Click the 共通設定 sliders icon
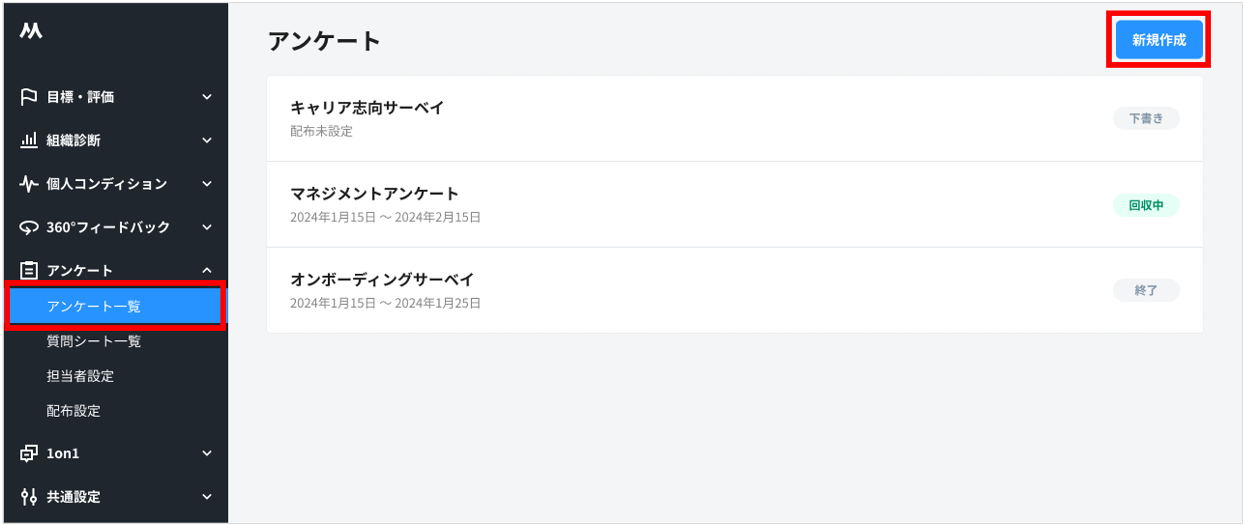The height and width of the screenshot is (525, 1245). 28,497
